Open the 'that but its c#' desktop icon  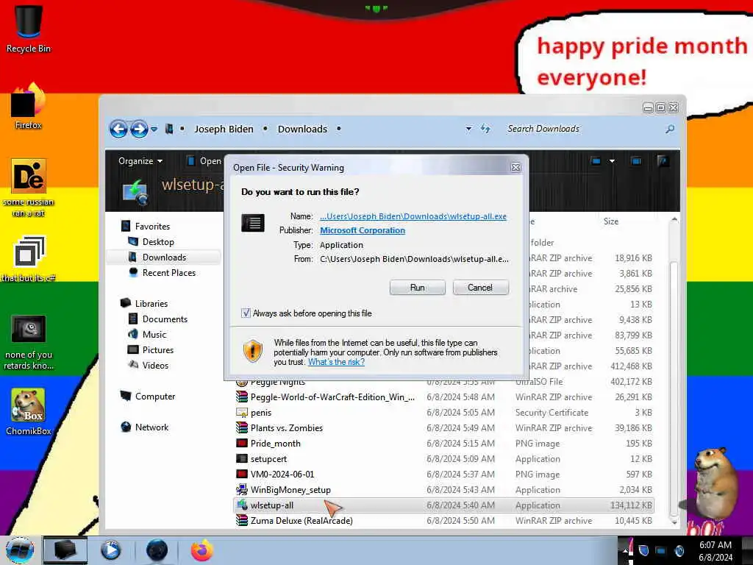(x=28, y=258)
